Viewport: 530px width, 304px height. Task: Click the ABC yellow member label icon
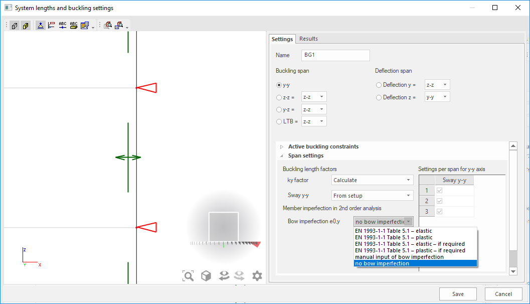74,25
